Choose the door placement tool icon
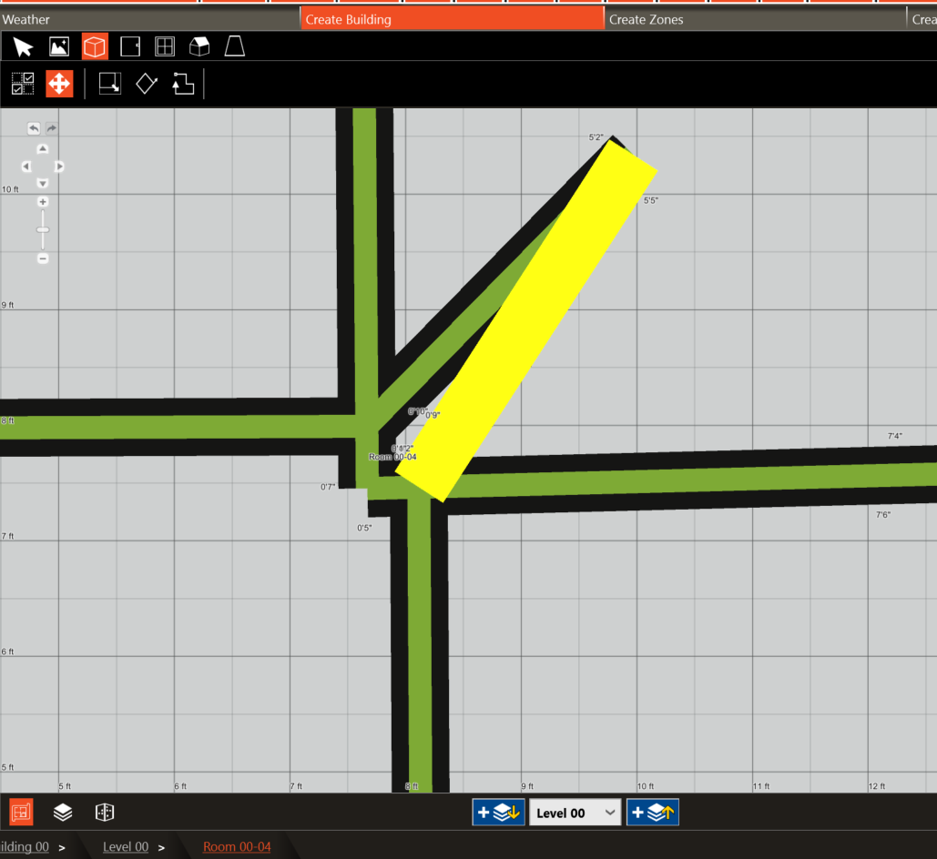 (129, 46)
